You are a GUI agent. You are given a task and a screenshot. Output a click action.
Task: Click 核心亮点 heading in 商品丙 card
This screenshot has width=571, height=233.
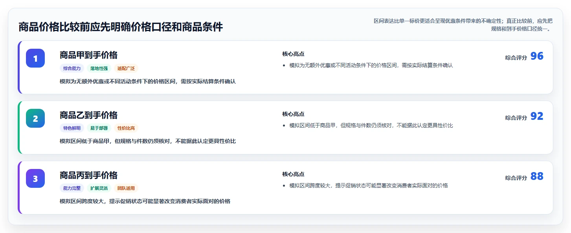point(293,174)
